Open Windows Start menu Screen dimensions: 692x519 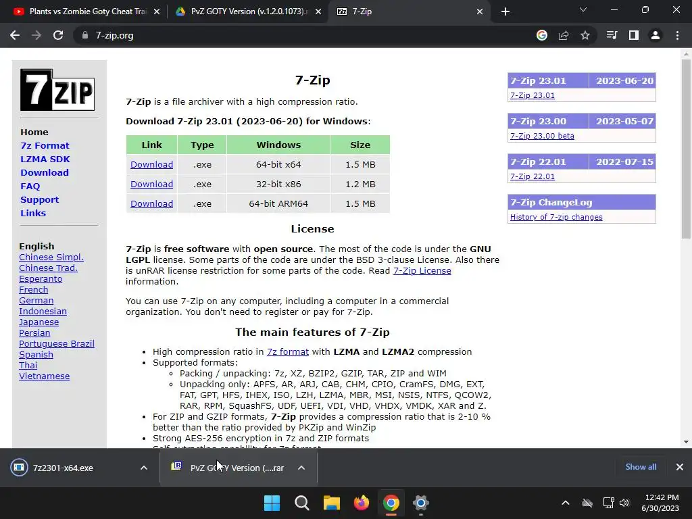[x=272, y=503]
